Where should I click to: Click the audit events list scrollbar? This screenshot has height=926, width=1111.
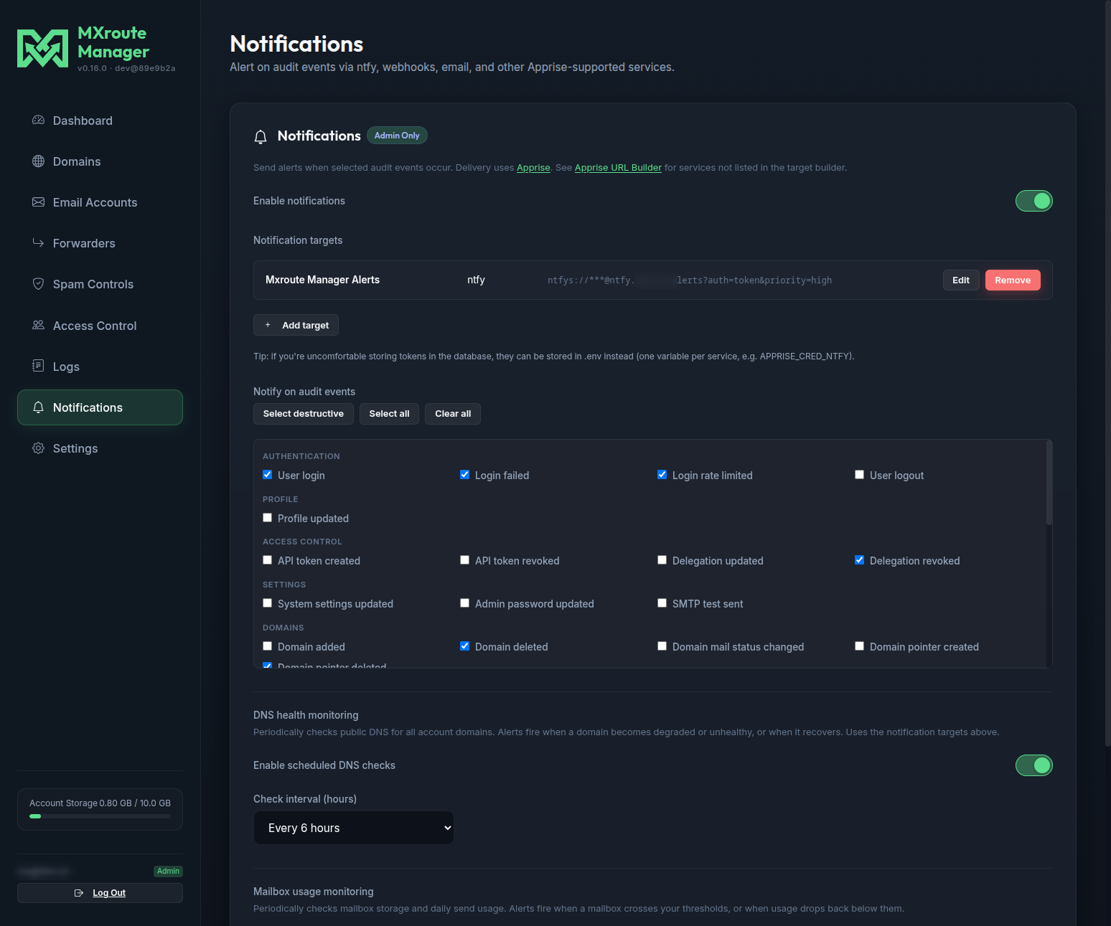(x=1049, y=482)
